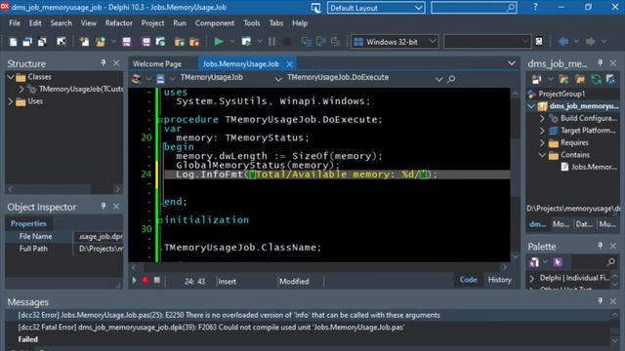
Task: Click the Remove File from Project icon
Action: pyautogui.click(x=194, y=42)
